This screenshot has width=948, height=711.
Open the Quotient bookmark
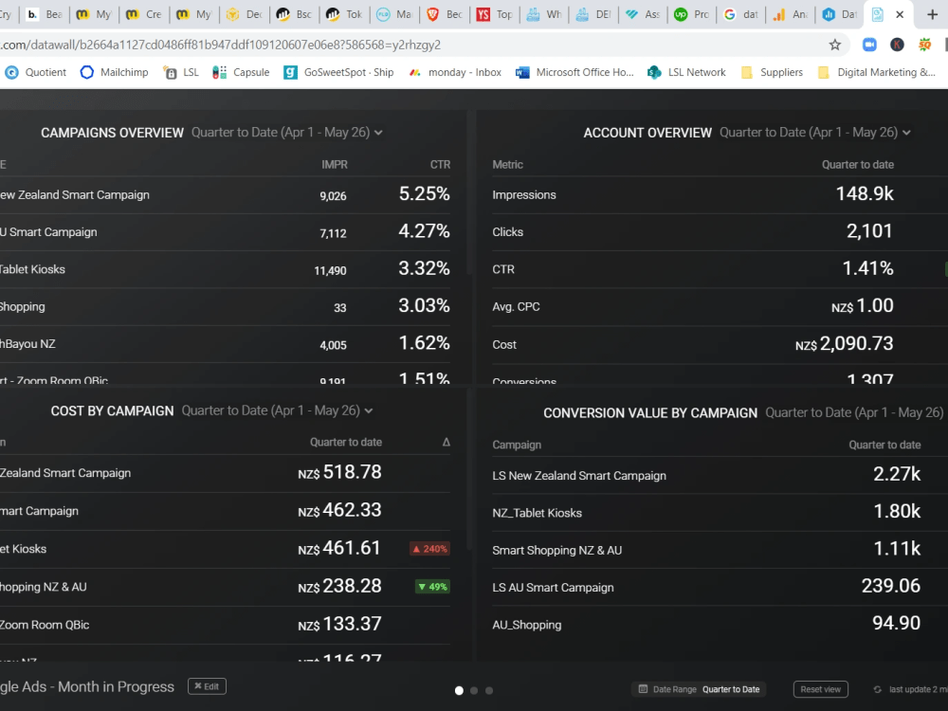(x=36, y=72)
